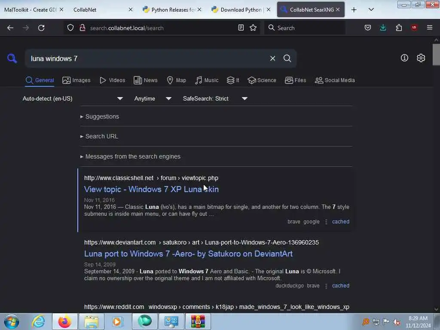Click the reddit.com result URL
440x330 pixels.
tap(217, 307)
